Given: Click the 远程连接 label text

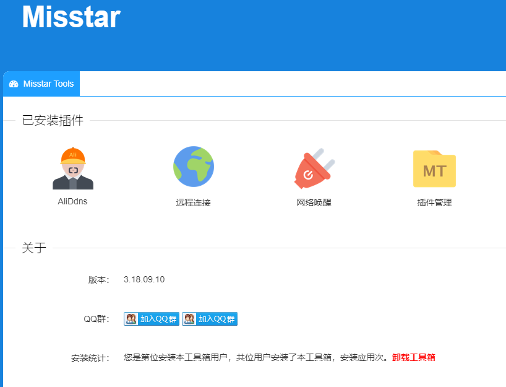Looking at the screenshot, I should (x=193, y=202).
